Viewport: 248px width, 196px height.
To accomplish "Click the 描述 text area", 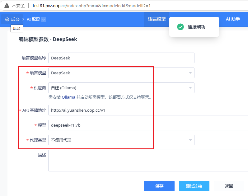I will (148, 161).
